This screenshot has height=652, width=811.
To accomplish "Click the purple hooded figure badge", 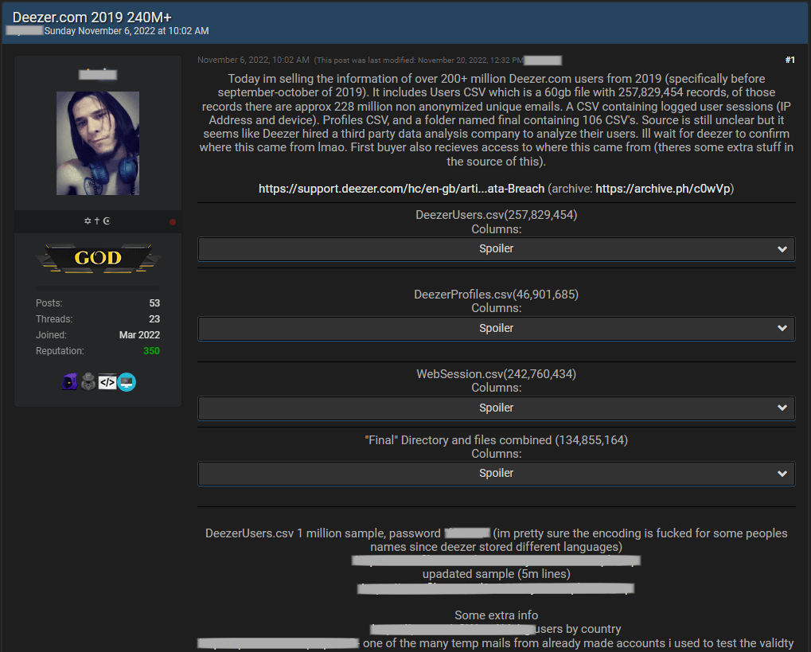I will coord(70,382).
